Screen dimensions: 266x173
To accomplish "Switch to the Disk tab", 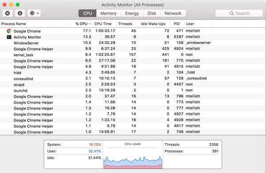I will [x=152, y=13].
